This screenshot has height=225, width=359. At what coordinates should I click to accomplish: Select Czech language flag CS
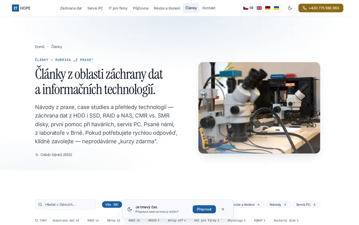coord(248,8)
